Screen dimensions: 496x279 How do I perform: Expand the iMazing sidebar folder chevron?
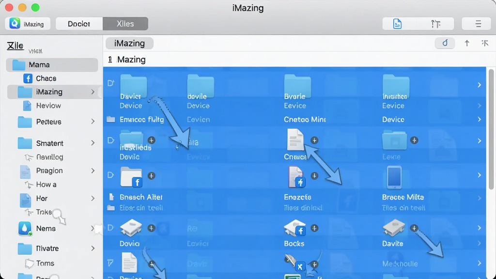point(93,92)
